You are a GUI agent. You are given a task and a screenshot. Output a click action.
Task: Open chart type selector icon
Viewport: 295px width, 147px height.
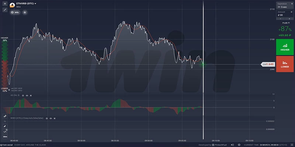(x=5, y=116)
